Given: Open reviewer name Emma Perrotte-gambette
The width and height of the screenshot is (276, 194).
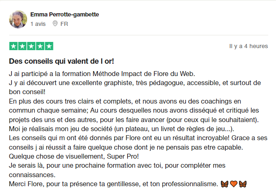Looking at the screenshot, I should (65, 15).
